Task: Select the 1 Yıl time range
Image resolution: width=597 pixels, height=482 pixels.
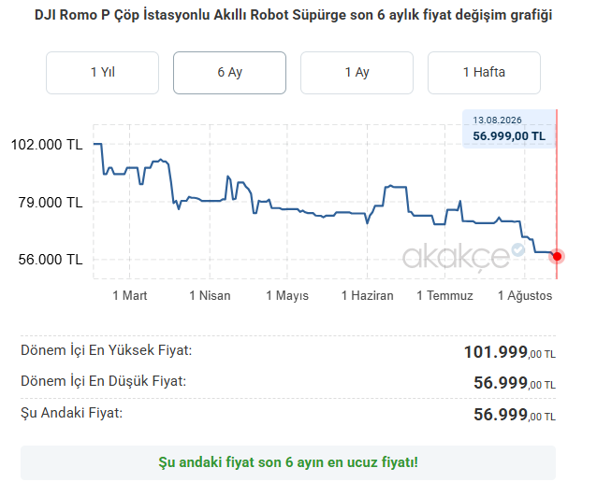Action: click(102, 73)
